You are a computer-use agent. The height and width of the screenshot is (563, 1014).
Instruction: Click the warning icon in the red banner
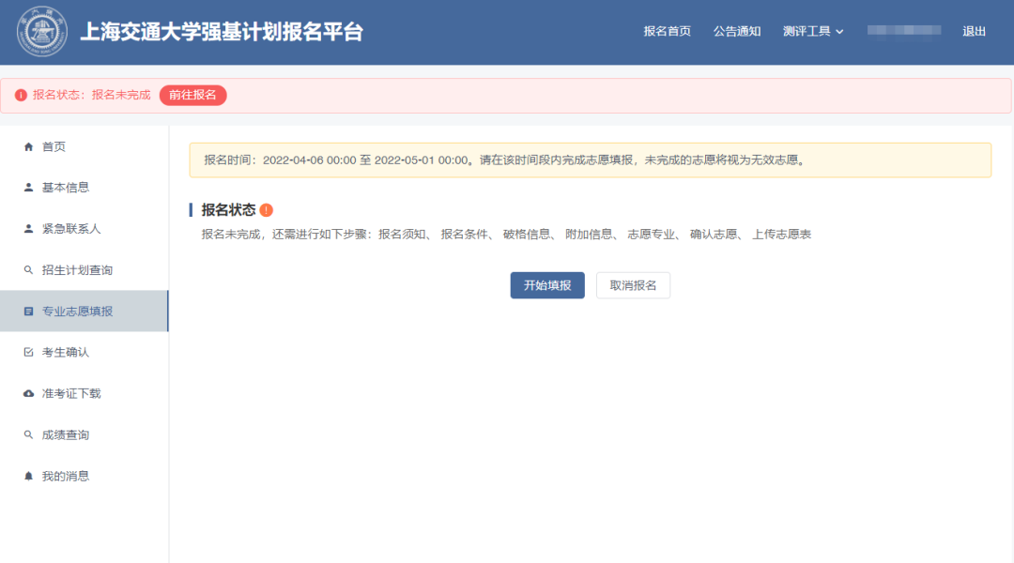point(23,95)
